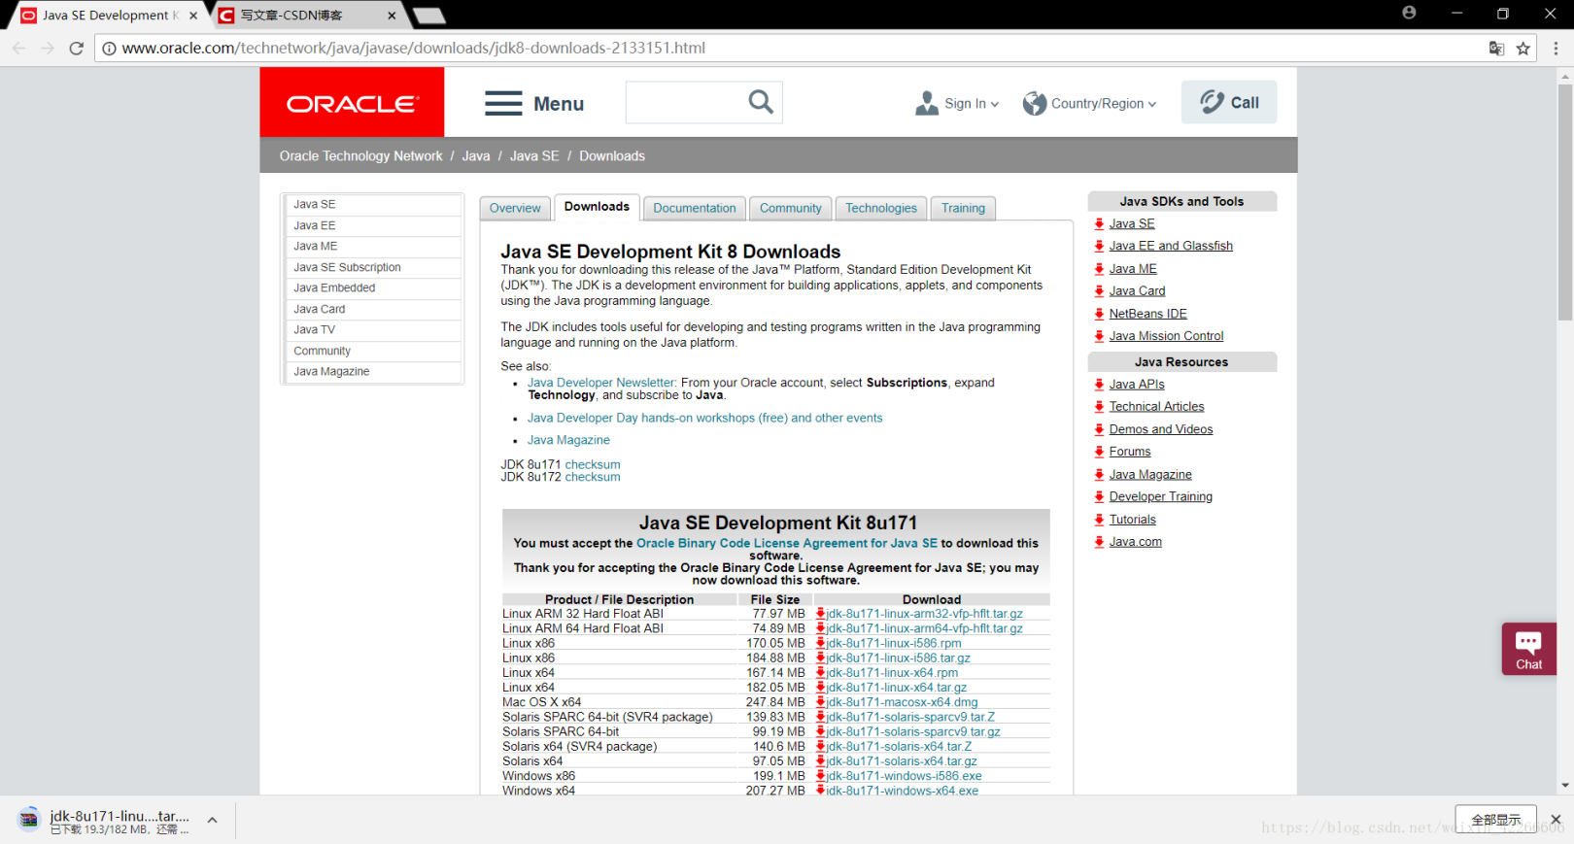Open the Chat widget

pyautogui.click(x=1528, y=649)
